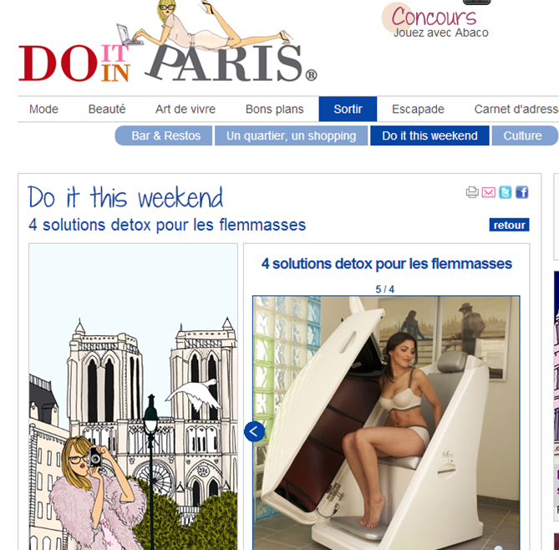Share the article on Twitter
Screen dimensions: 559x550
coord(506,192)
